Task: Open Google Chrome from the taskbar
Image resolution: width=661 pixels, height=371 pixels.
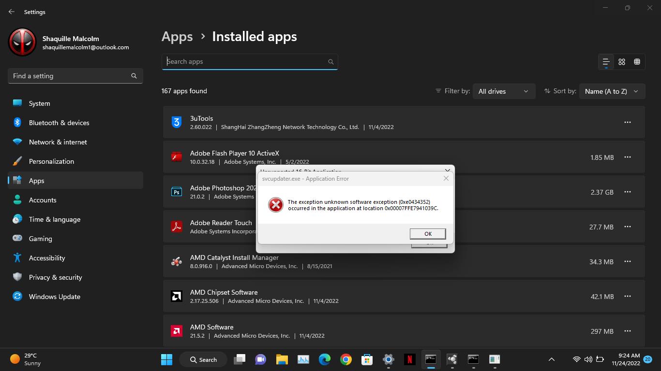Action: point(346,359)
